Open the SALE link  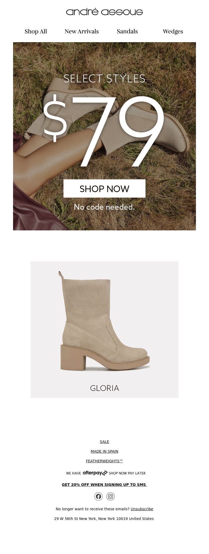tap(104, 442)
